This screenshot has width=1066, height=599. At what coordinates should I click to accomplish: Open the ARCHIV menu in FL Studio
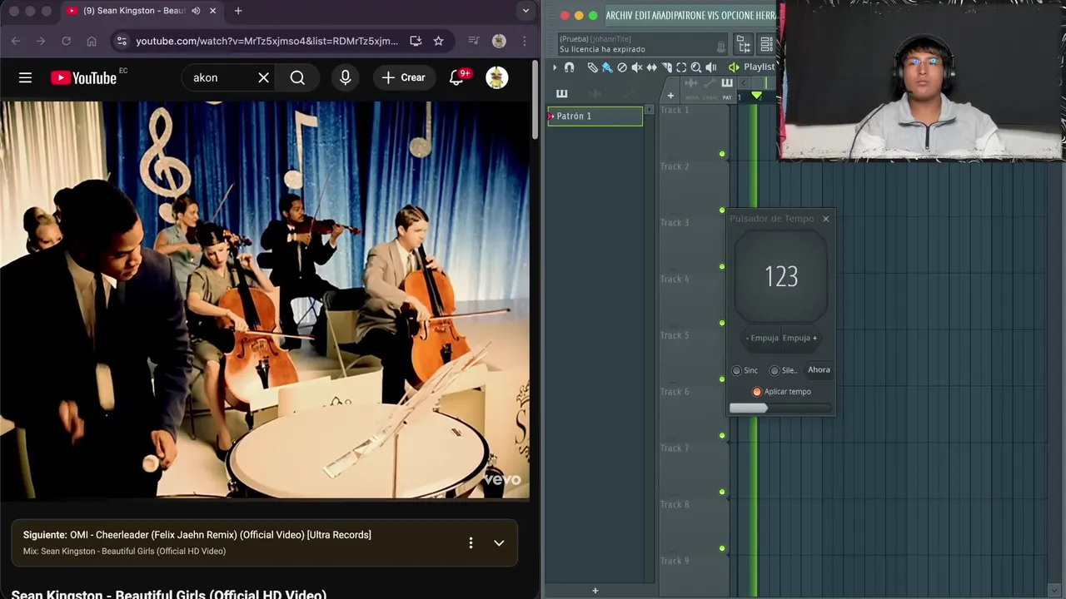pos(620,15)
